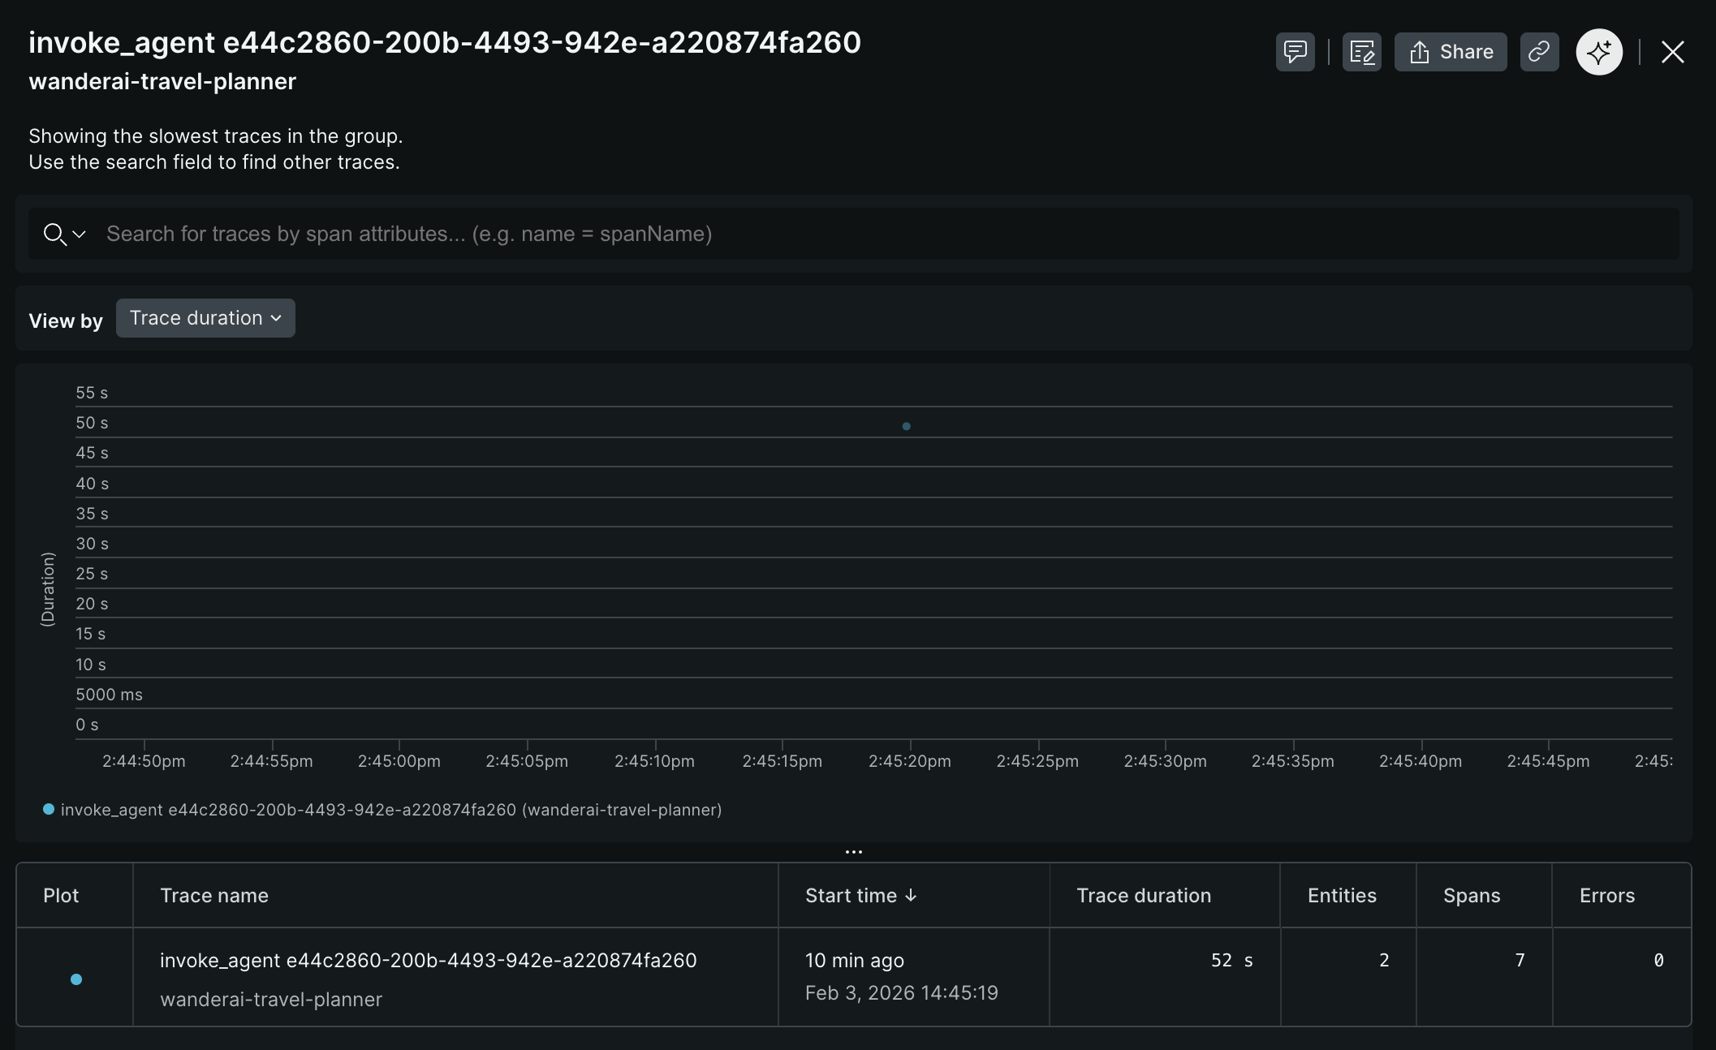
Task: Copy permalink with the link icon
Action: click(1539, 52)
